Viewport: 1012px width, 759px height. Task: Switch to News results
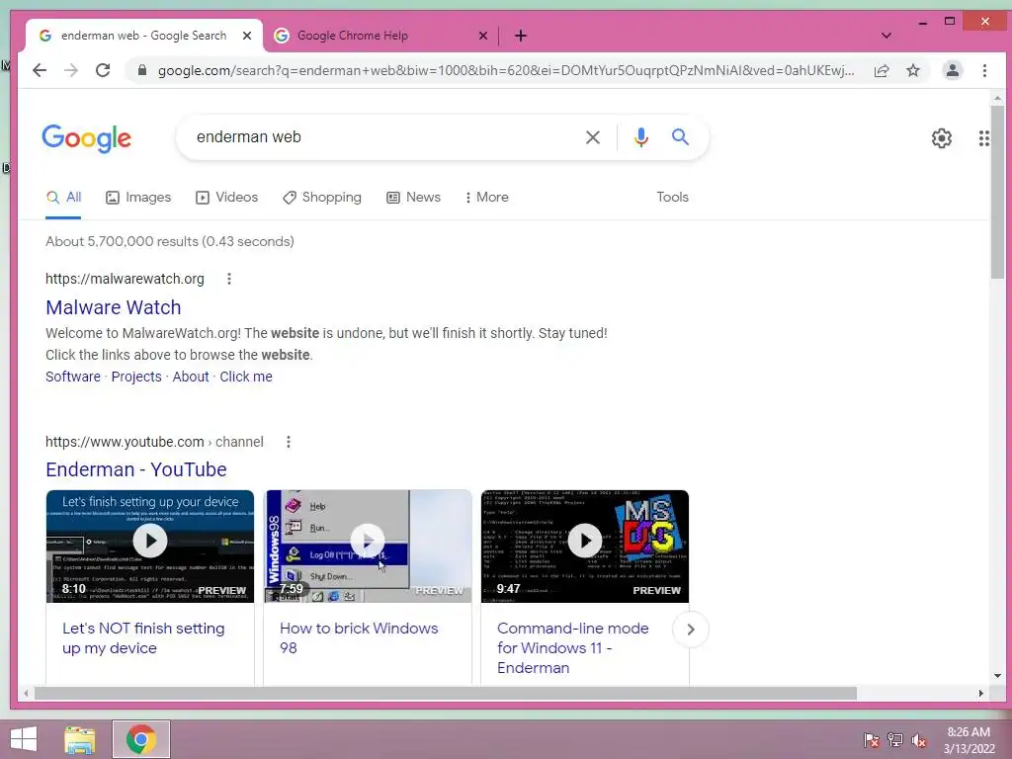(x=413, y=198)
